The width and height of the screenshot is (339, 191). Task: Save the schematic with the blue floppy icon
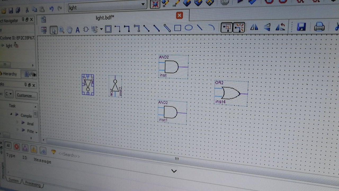click(x=301, y=27)
